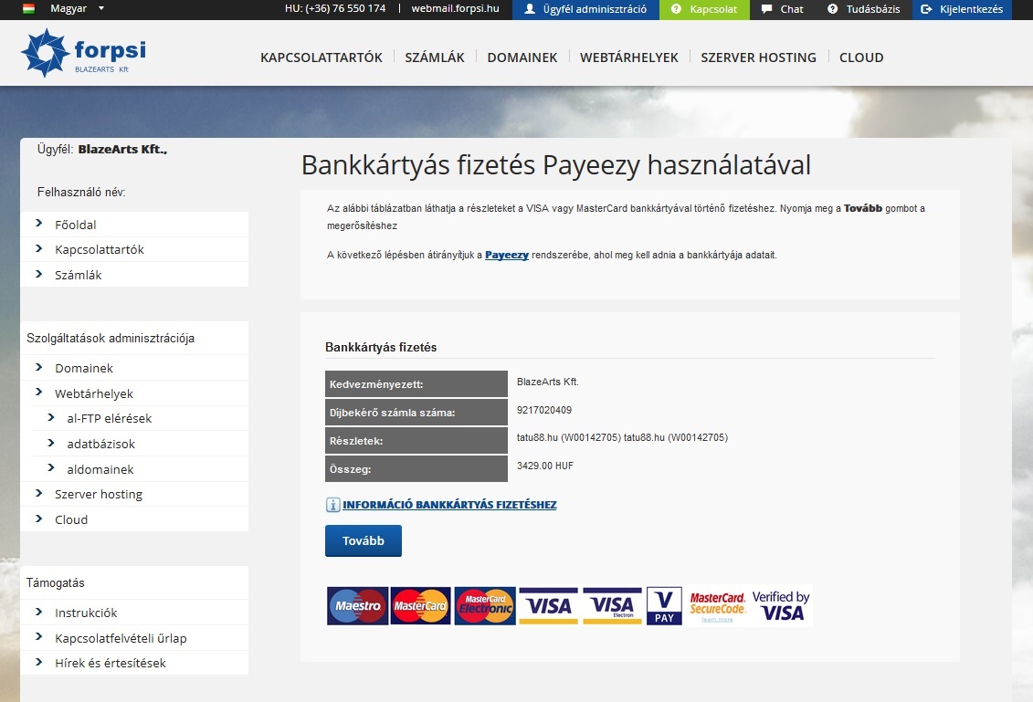Open CLOUD in the main navigation

(x=861, y=58)
